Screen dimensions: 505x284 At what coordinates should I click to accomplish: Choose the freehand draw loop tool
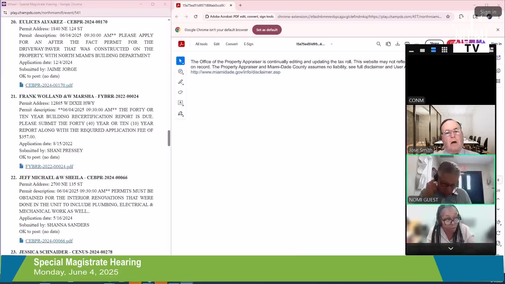180,92
